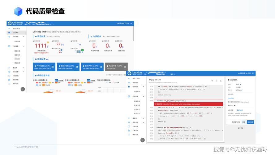This screenshot has width=275, height=155.
Task: Open 圈复杂度 in overview window sidebar
Action: coord(17,51)
